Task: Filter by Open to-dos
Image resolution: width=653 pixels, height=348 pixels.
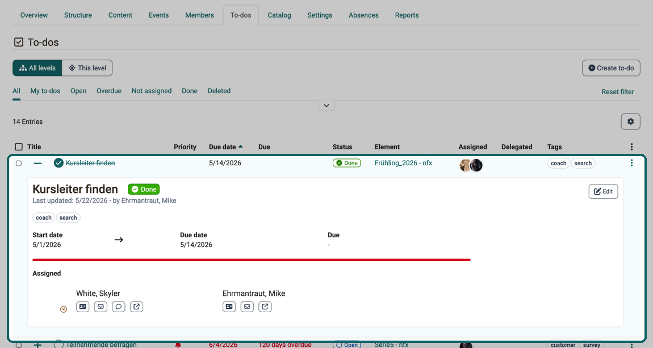Action: coord(78,91)
